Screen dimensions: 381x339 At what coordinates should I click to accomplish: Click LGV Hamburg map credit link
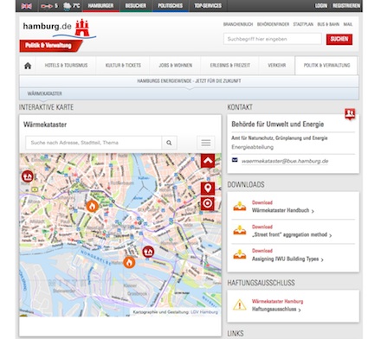point(204,312)
